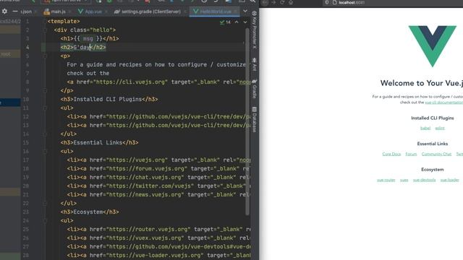The height and width of the screenshot is (260, 463).
Task: Switch to the main.js editor tab
Action: point(58,12)
